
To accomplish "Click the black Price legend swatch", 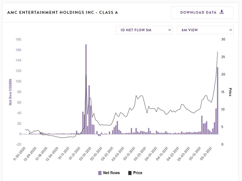I will click(x=129, y=173).
